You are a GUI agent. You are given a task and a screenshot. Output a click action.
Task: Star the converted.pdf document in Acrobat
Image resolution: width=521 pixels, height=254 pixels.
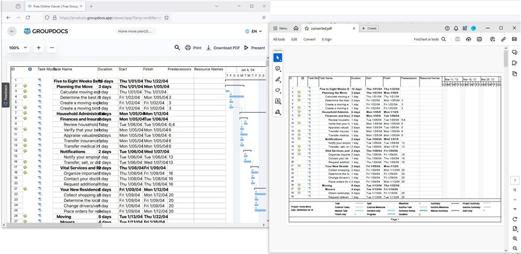[307, 28]
